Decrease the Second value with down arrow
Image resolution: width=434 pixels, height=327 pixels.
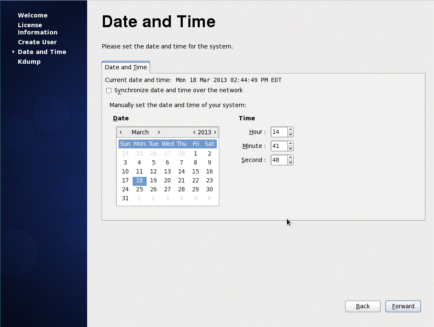pos(290,162)
